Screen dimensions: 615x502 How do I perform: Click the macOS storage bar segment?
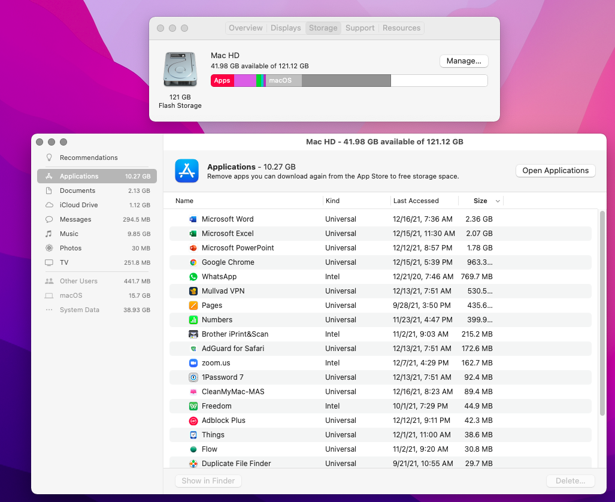point(284,80)
